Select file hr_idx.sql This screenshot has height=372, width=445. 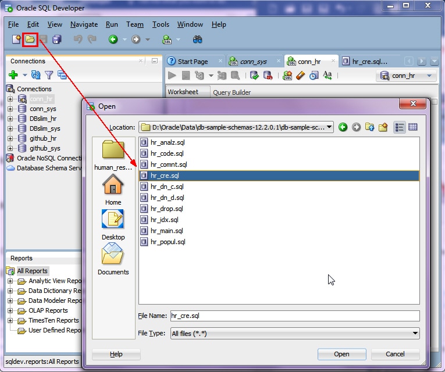pyautogui.click(x=165, y=220)
